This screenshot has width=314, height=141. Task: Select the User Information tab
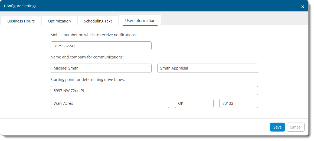coord(140,21)
